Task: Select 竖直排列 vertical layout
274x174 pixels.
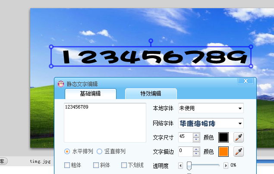Action: tap(99, 151)
